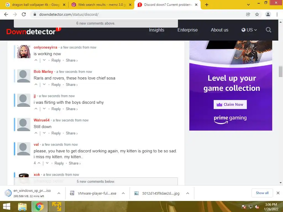Open the Bob Marley username link

43,71
